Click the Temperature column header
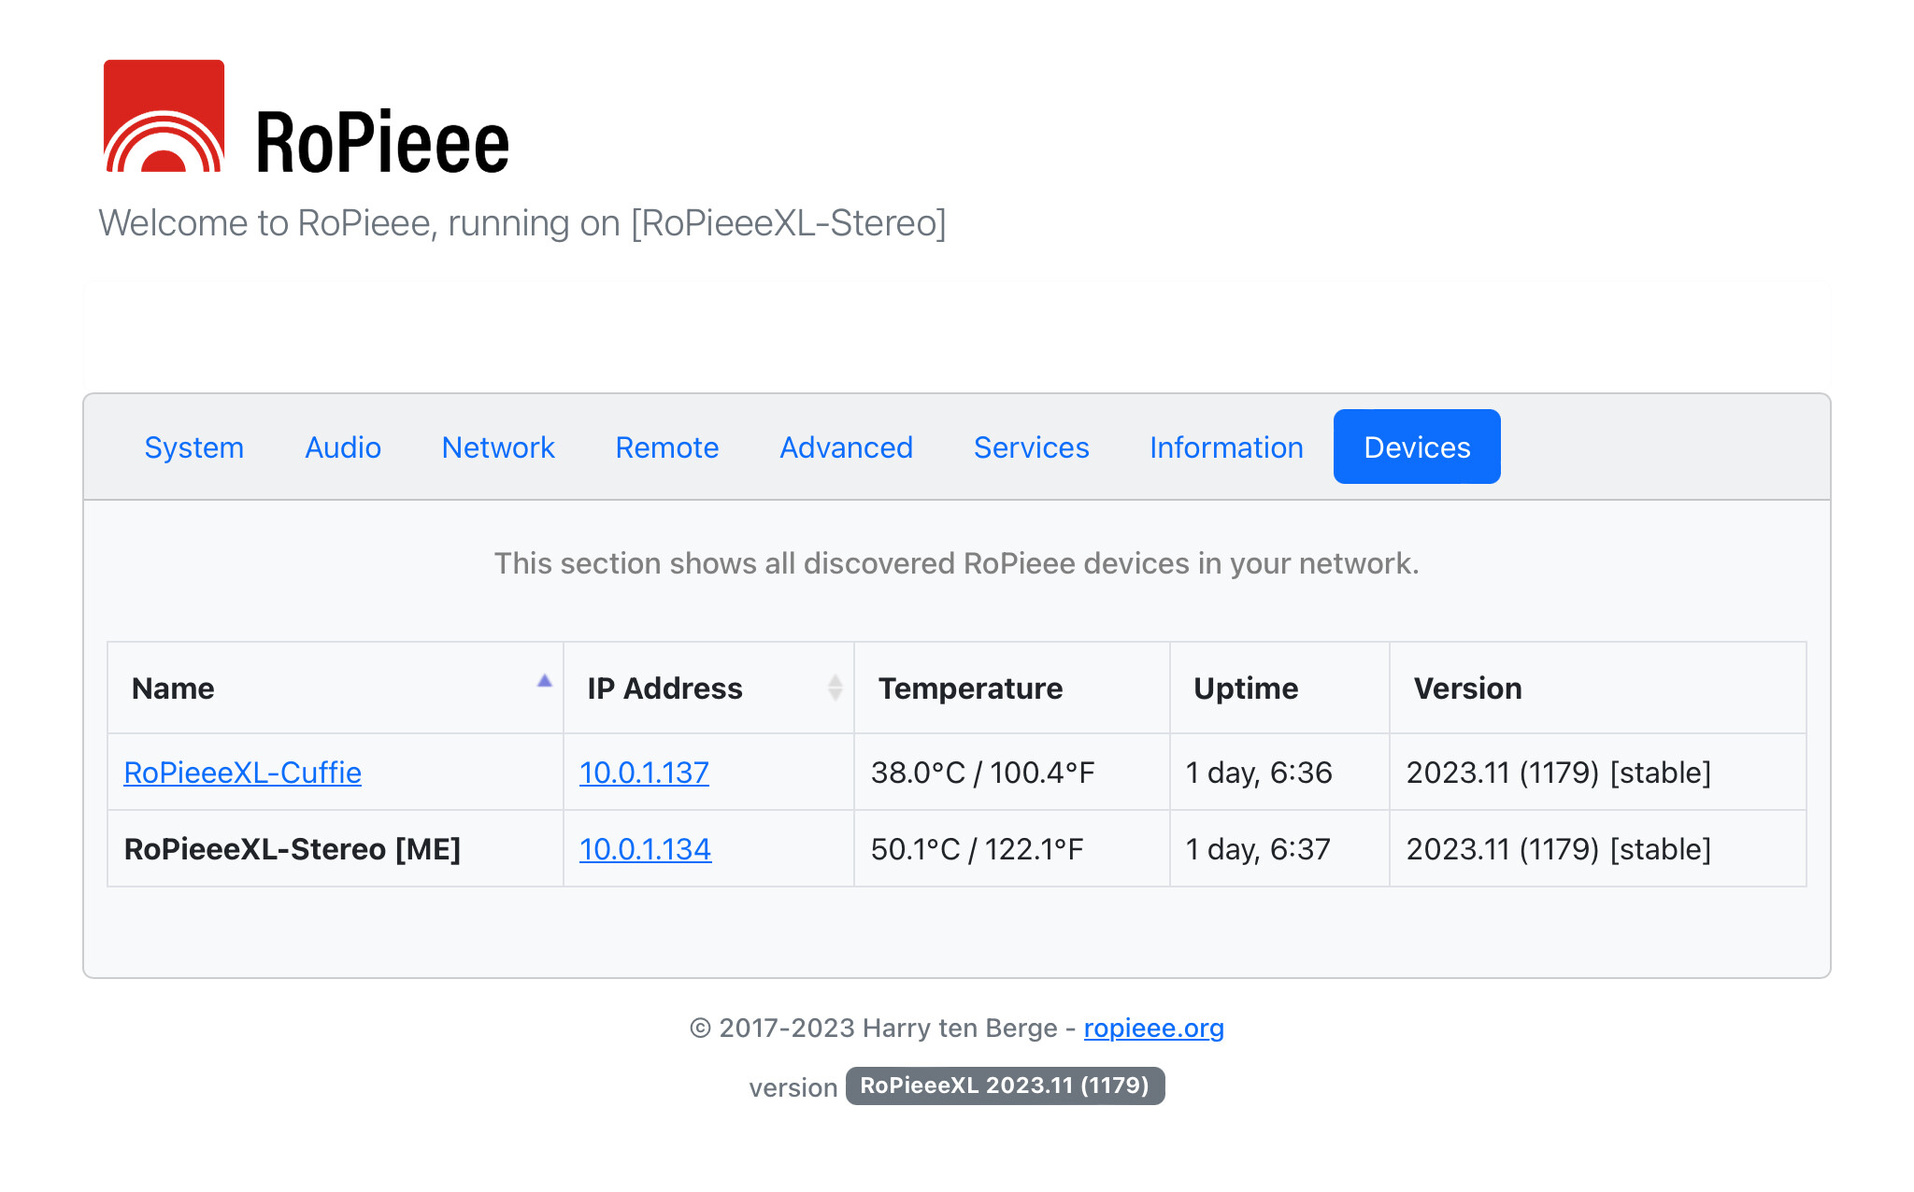 pos(970,688)
